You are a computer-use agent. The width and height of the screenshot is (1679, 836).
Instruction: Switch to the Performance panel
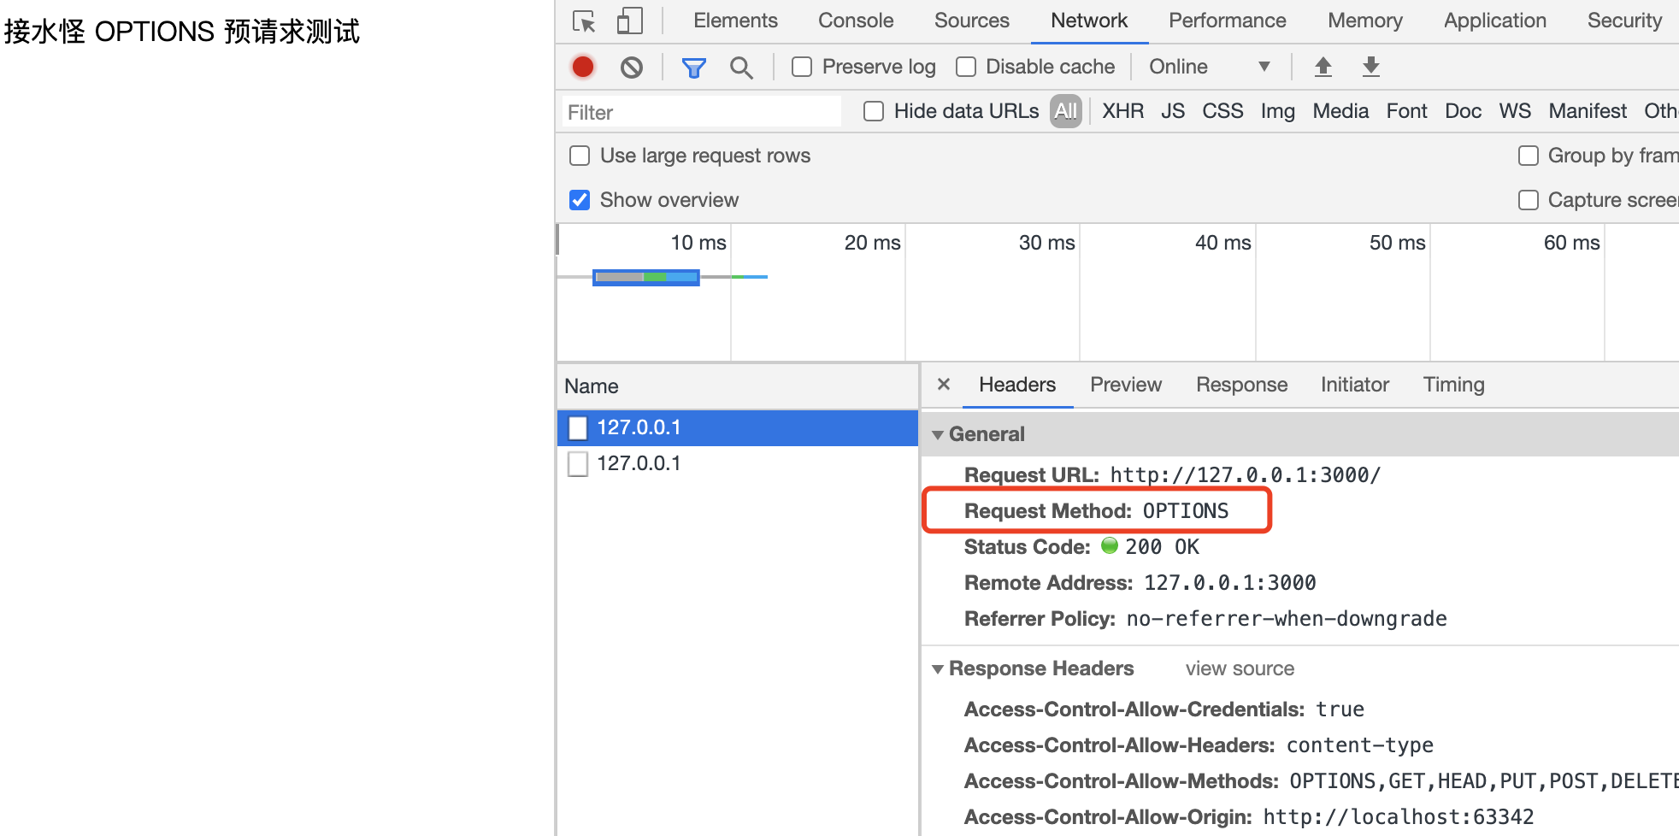(x=1227, y=21)
